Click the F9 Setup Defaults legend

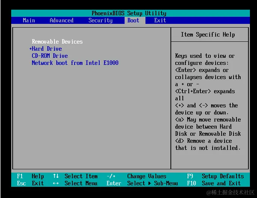(215, 176)
